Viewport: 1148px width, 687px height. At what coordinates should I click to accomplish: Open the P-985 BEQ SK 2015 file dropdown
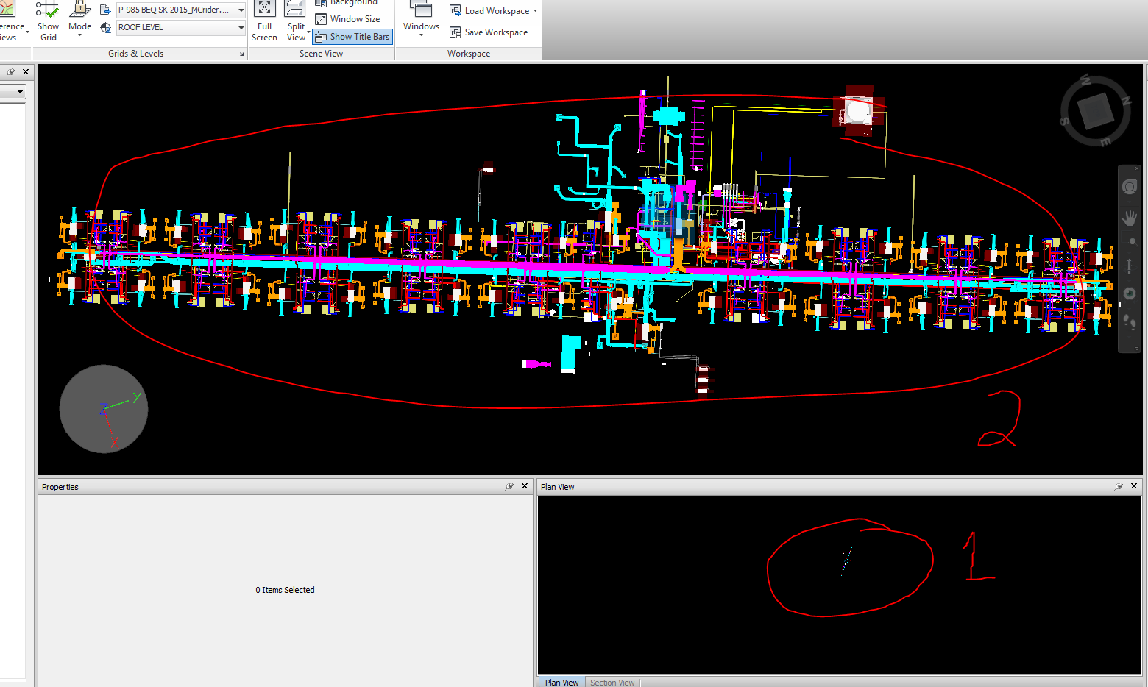(x=181, y=10)
